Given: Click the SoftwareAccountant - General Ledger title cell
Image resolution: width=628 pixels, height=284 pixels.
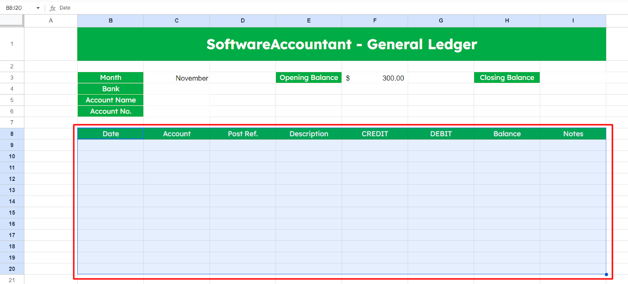Looking at the screenshot, I should coord(341,44).
